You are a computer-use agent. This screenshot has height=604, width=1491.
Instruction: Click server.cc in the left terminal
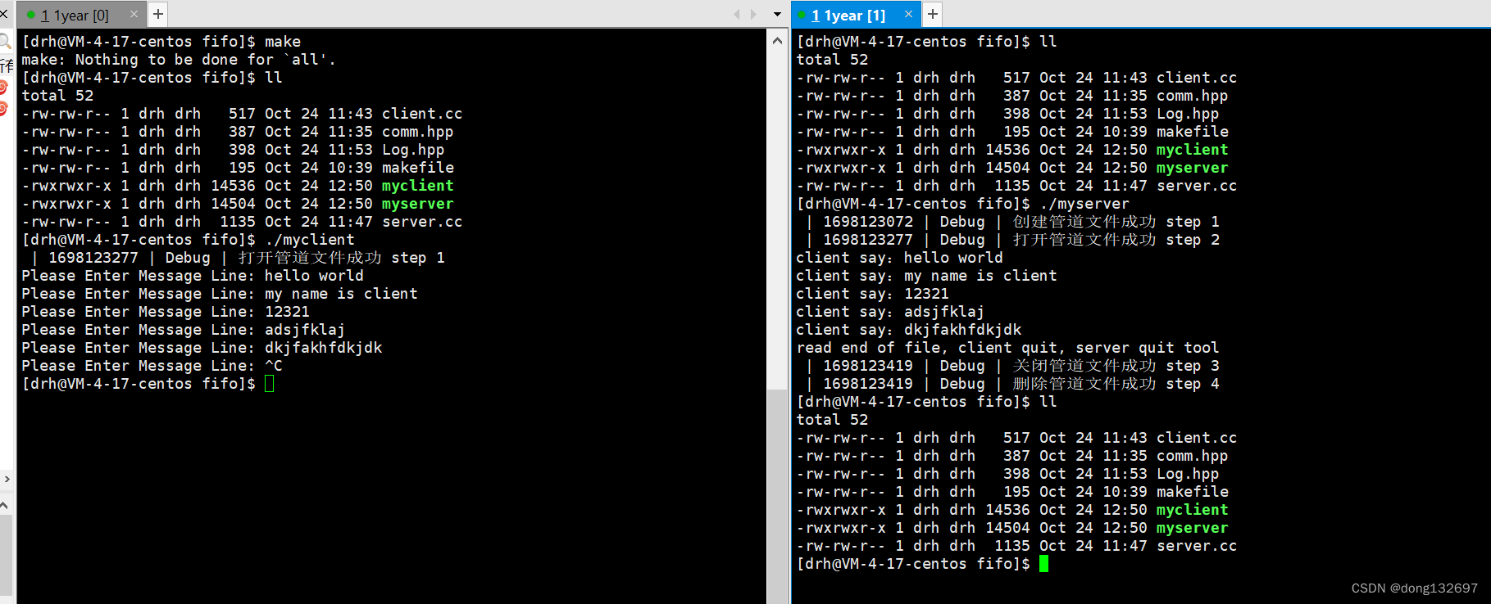(x=422, y=222)
